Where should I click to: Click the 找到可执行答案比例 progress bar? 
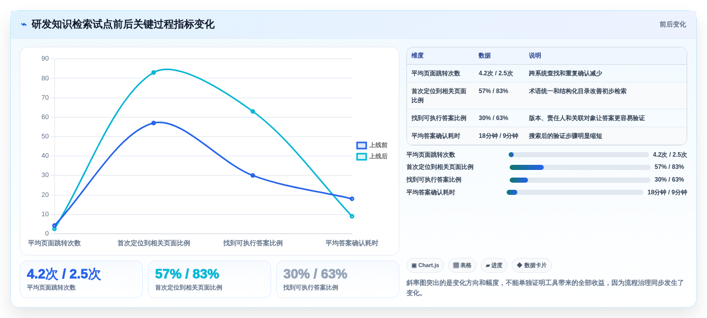click(x=580, y=180)
